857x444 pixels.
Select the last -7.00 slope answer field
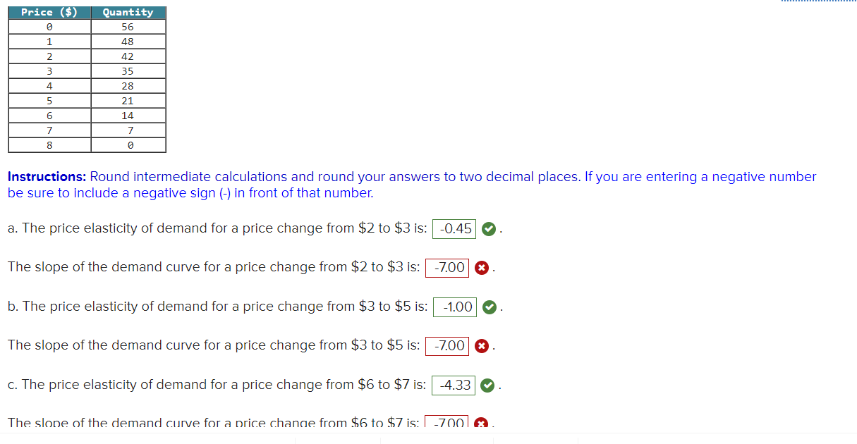[x=447, y=421]
